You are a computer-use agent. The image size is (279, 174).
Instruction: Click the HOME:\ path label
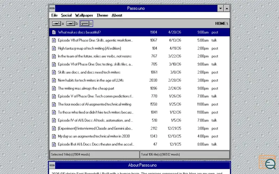pos(221,23)
